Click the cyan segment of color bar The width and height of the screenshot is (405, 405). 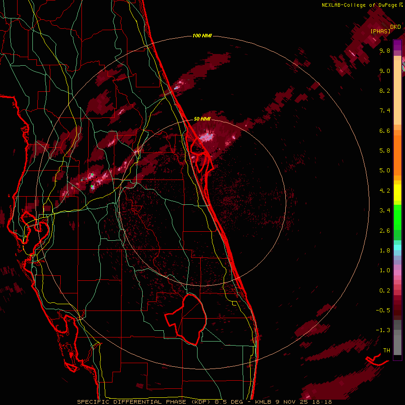pos(397,247)
